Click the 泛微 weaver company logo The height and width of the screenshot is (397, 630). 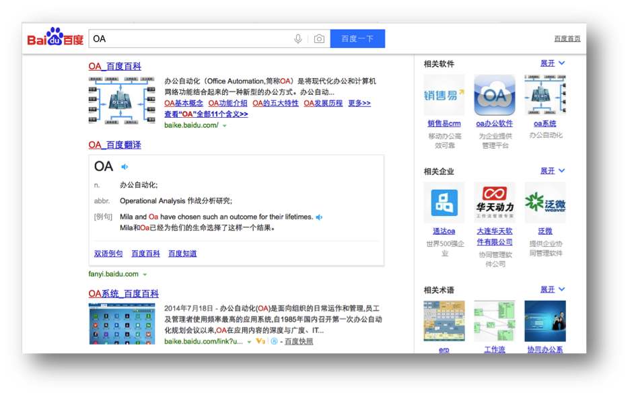(545, 203)
